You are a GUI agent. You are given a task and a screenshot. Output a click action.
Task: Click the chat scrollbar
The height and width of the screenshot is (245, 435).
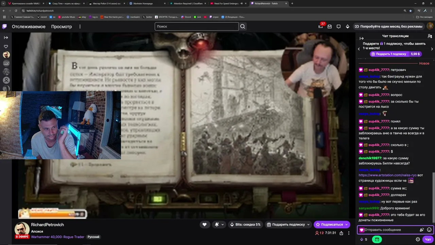coord(433,197)
